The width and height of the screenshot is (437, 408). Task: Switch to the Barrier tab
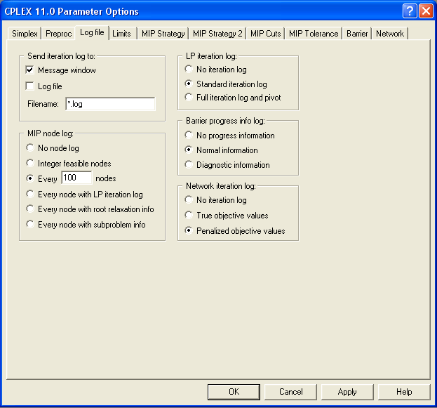357,34
